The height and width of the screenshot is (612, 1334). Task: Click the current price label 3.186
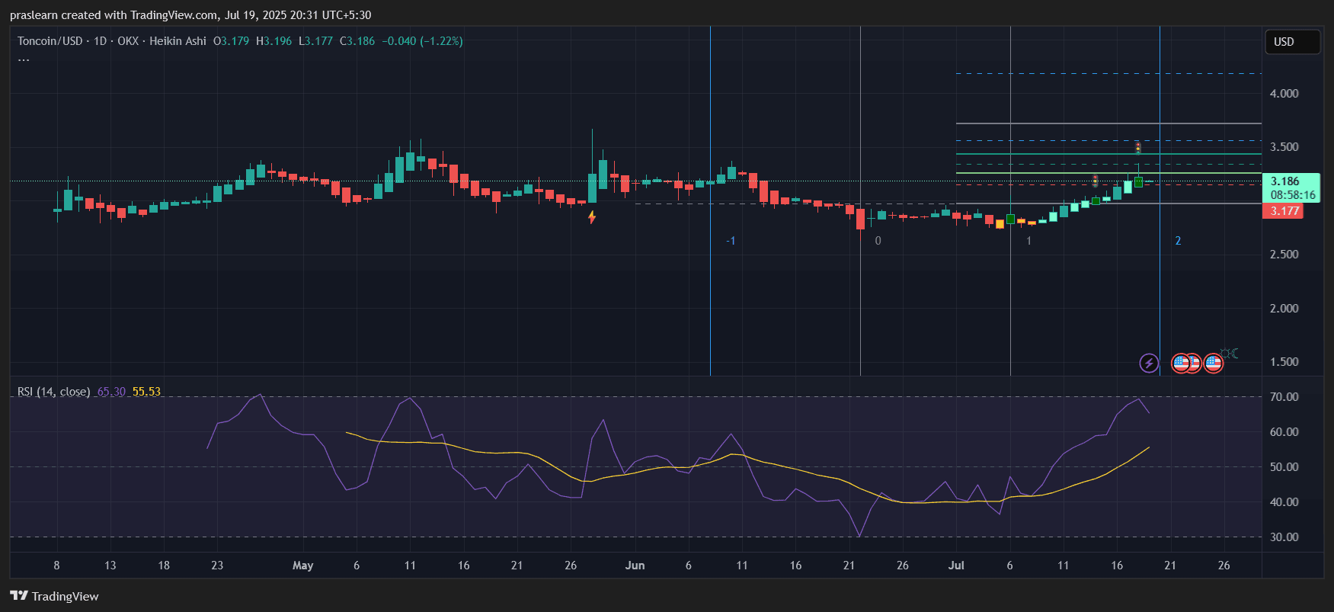click(x=1285, y=181)
